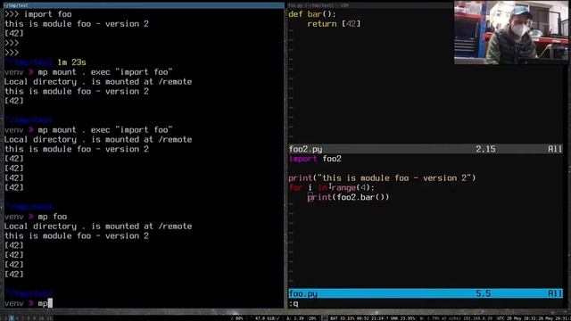This screenshot has width=571, height=321.
Task: Click 'All' in the foo.py status line
Action: (555, 293)
